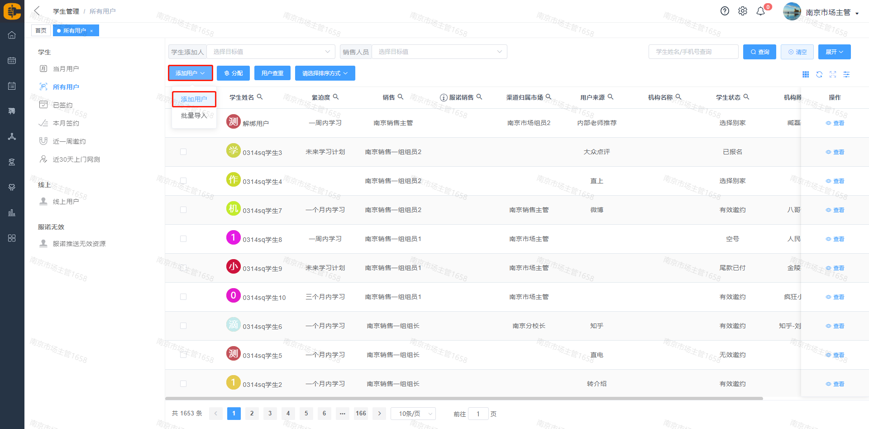Open settings via the gear icon
The image size is (869, 429).
(x=743, y=11)
